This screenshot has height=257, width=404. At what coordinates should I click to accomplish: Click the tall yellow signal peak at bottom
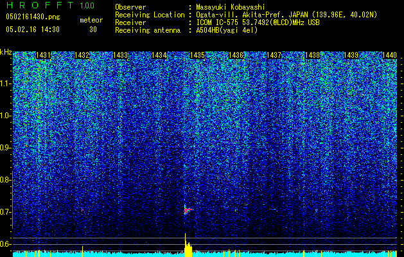(188, 245)
